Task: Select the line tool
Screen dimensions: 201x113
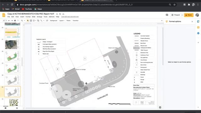Action: tap(41, 21)
